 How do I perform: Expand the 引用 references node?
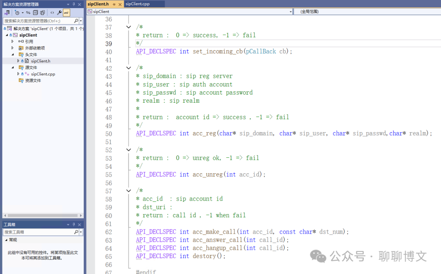point(12,41)
